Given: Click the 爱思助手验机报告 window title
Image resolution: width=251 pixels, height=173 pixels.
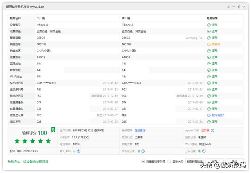Looking at the screenshot, I should point(25,7).
